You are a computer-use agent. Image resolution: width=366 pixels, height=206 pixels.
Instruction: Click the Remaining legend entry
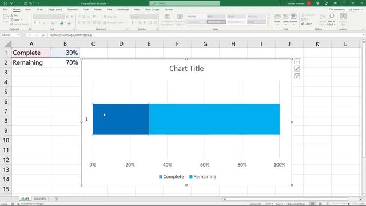point(203,177)
